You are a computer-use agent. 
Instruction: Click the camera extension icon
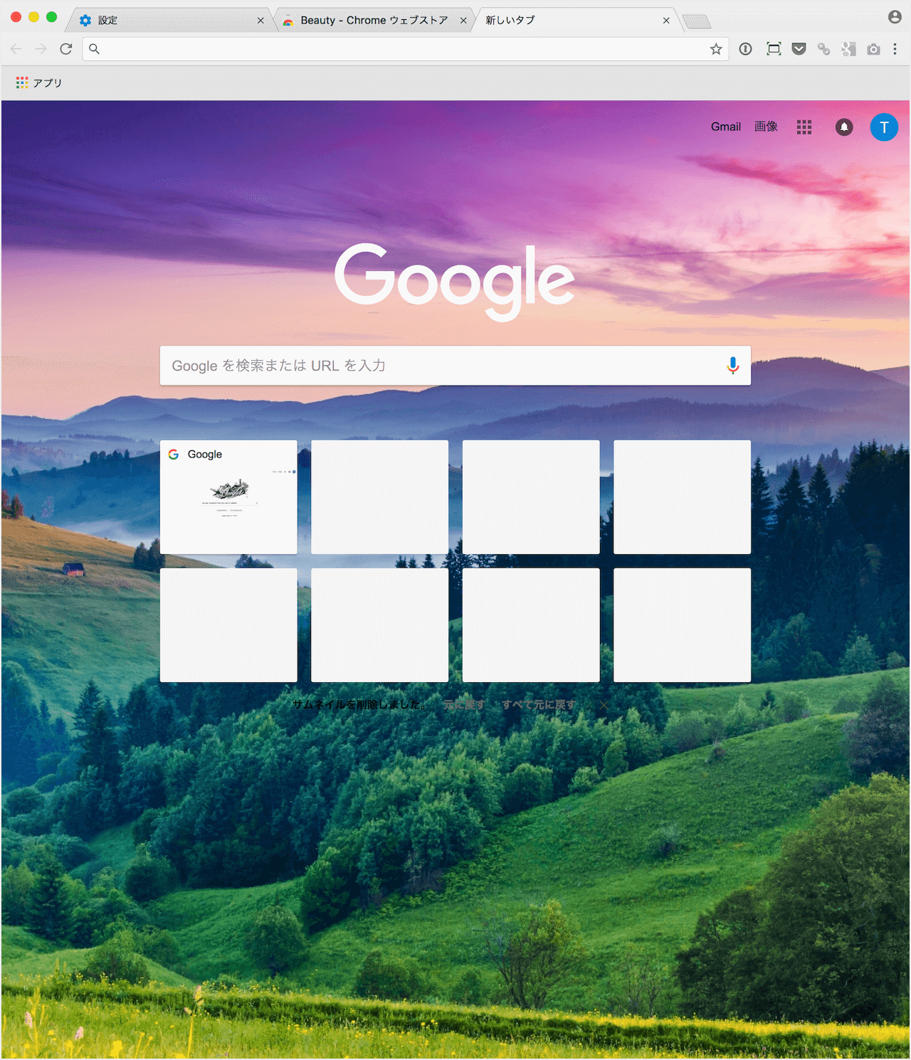tap(873, 48)
